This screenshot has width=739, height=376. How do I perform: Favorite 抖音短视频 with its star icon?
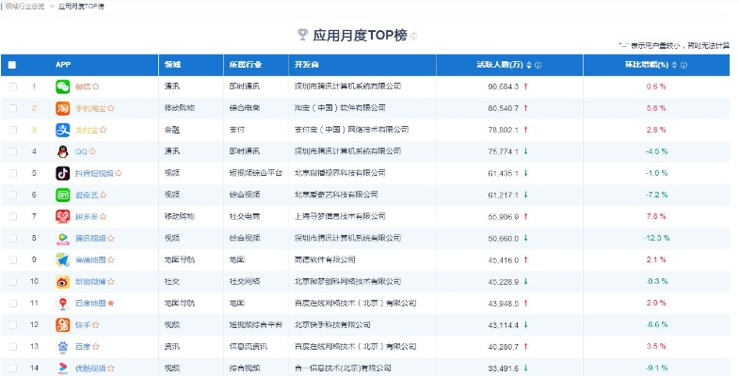[119, 173]
